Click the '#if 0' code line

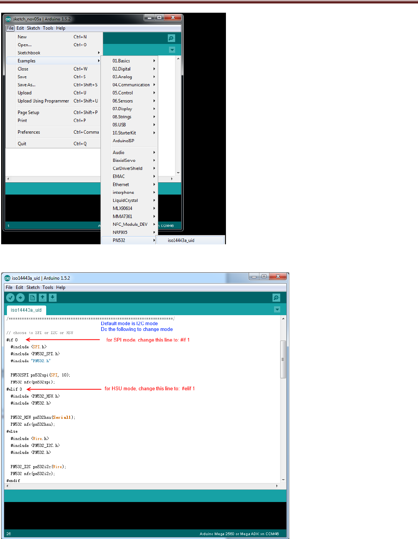(12, 340)
